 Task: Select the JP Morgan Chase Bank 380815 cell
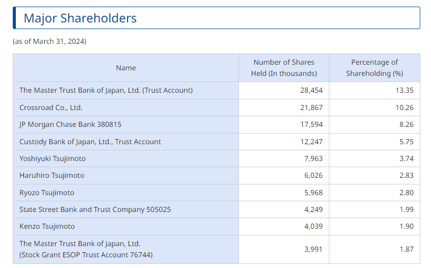point(126,124)
